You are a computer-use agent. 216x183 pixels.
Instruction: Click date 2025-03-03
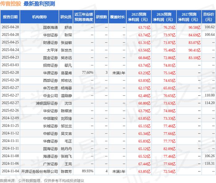[x=10, y=65]
